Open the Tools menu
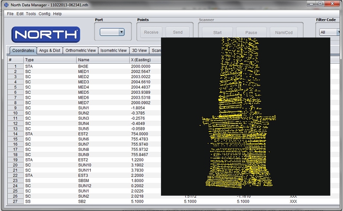The width and height of the screenshot is (343, 211). (x=31, y=14)
